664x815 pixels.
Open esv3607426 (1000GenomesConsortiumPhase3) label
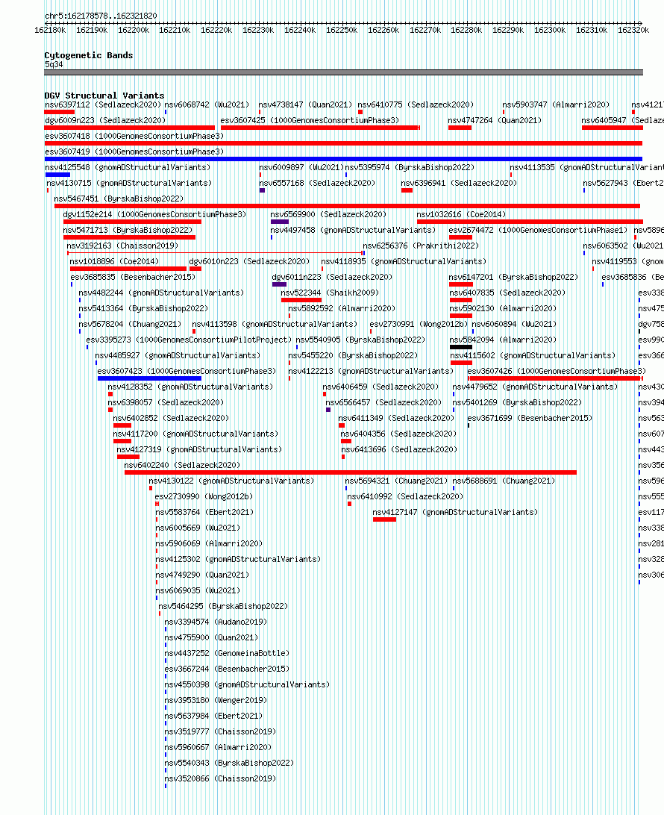(557, 371)
